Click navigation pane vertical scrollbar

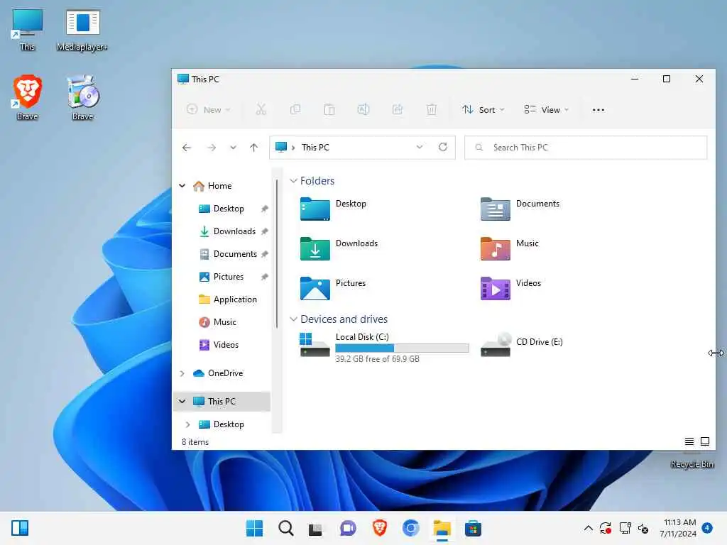[277, 253]
